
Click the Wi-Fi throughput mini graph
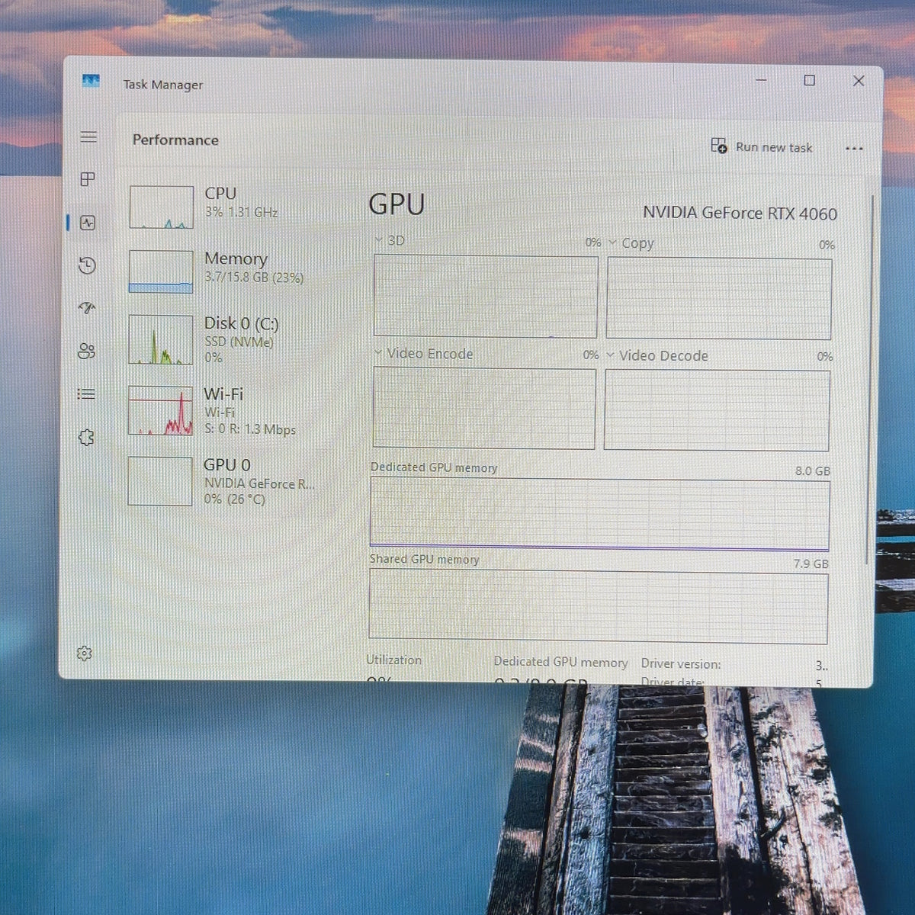tap(160, 411)
